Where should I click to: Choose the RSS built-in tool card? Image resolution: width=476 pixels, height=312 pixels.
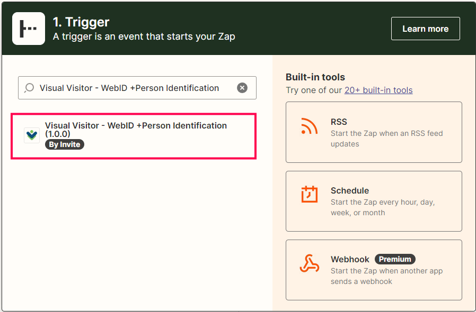click(374, 132)
